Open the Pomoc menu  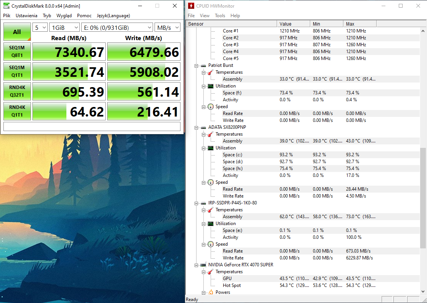click(x=84, y=16)
